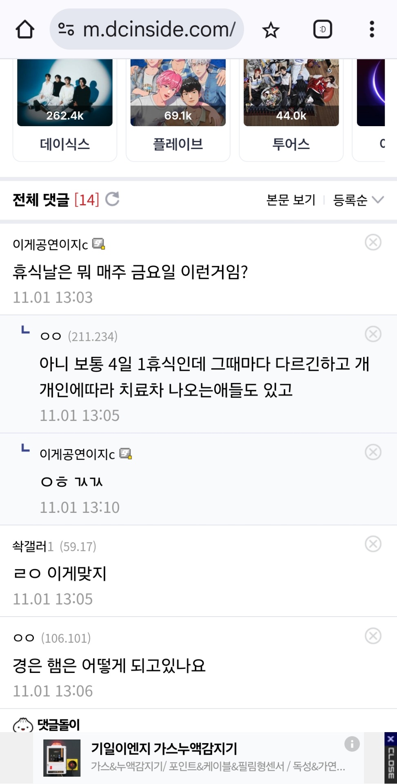
Task: Open the three-dot browser menu
Action: [372, 29]
